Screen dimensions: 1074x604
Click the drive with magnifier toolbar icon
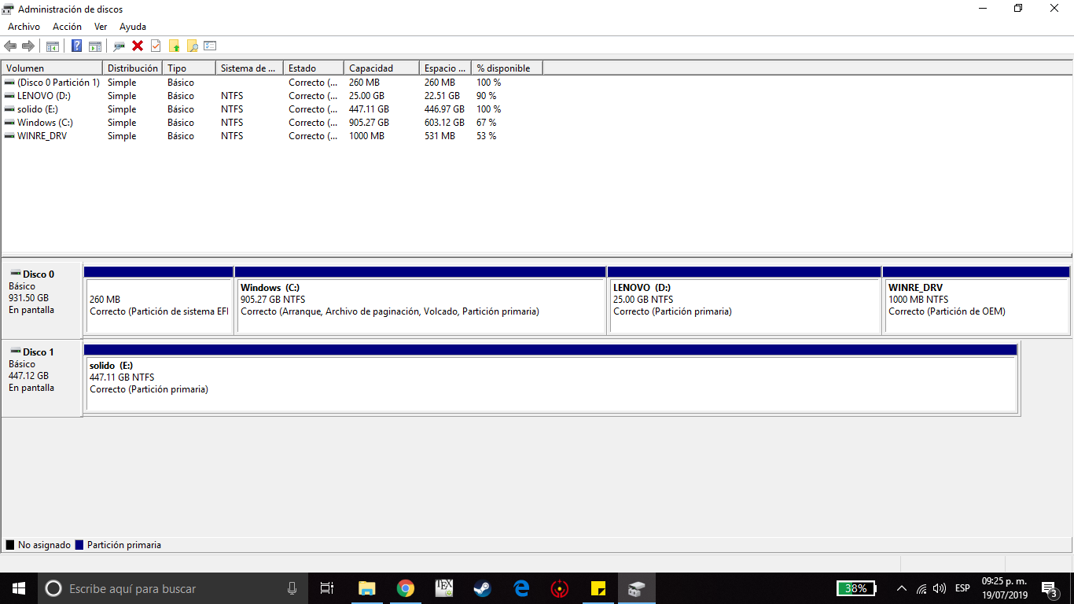(120, 46)
